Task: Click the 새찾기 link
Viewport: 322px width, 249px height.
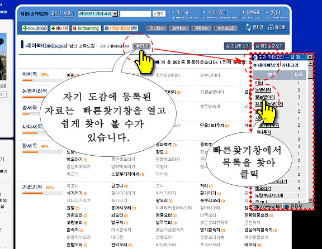Action: coord(69,13)
